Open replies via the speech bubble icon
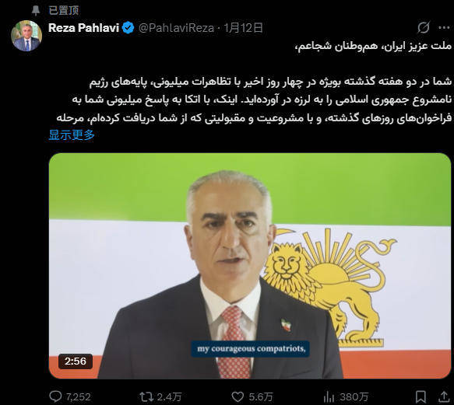The height and width of the screenshot is (405, 454). [55, 396]
